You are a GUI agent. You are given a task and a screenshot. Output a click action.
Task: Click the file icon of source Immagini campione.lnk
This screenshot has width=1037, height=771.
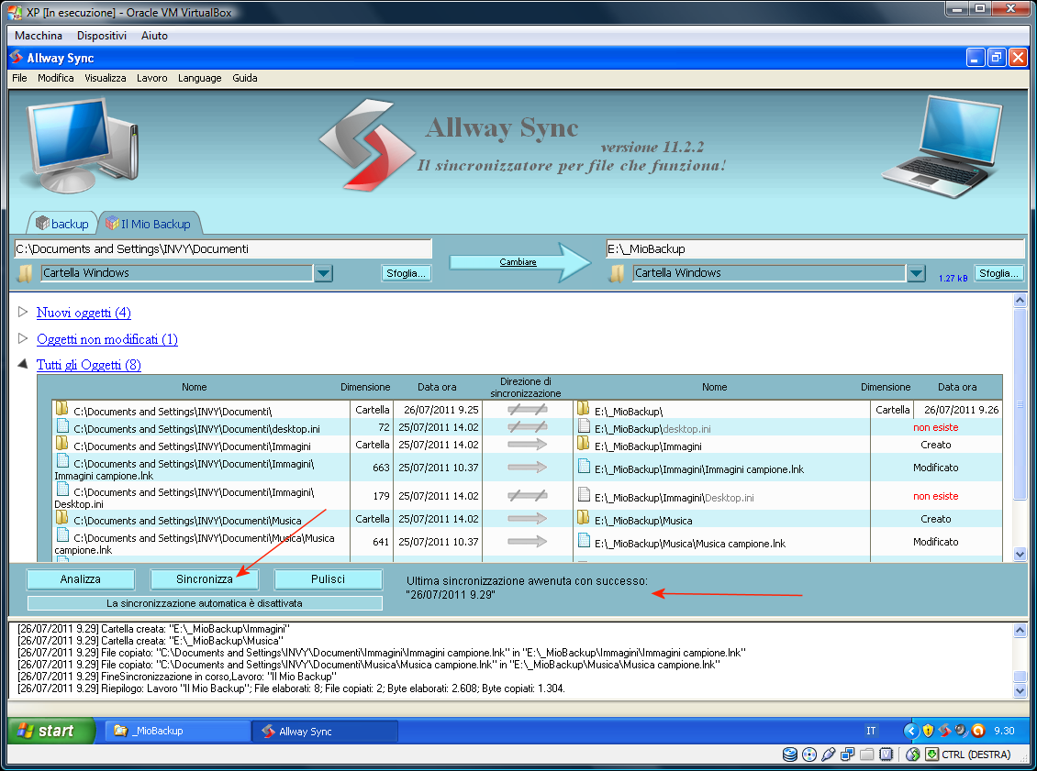coord(62,461)
